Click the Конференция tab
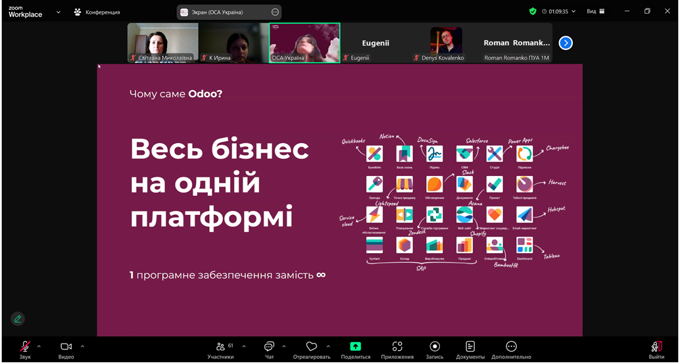Screen dimensions: 680x364 click(x=97, y=12)
